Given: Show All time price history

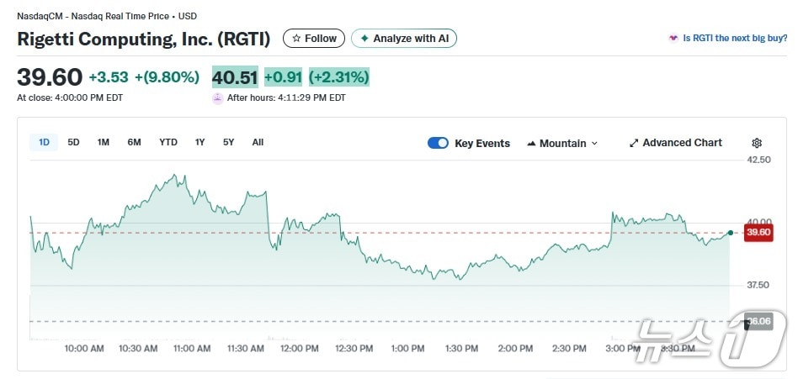Looking at the screenshot, I should tap(258, 142).
